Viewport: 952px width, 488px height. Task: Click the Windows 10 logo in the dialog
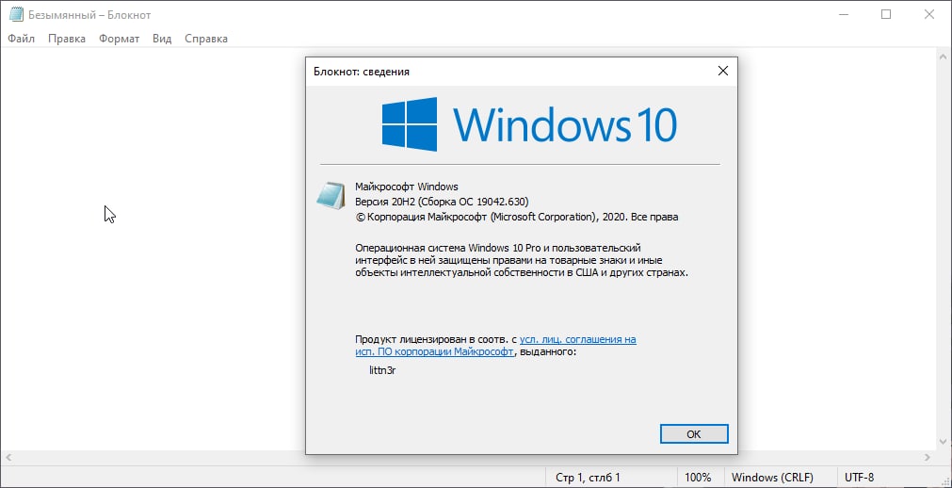529,124
